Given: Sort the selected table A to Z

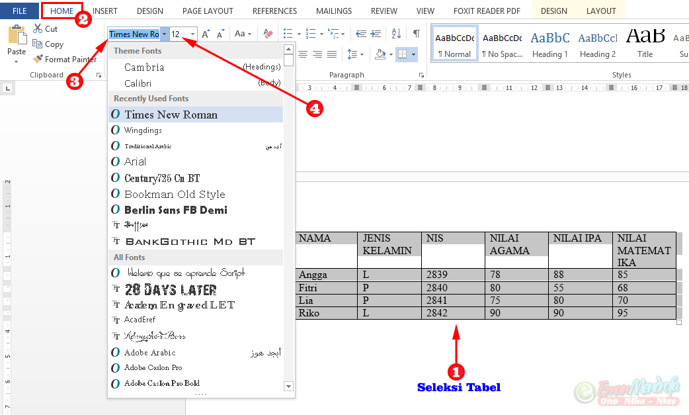Looking at the screenshot, I should pos(396,34).
